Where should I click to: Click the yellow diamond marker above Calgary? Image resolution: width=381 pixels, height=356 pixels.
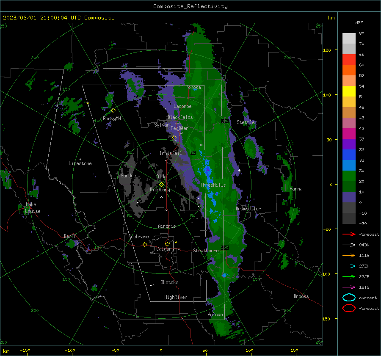pyautogui.click(x=167, y=244)
